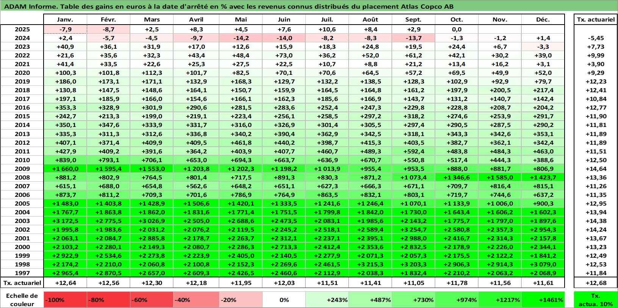Select the 'Sept.' column header
Screen dimensions: 618x308
pyautogui.click(x=413, y=20)
